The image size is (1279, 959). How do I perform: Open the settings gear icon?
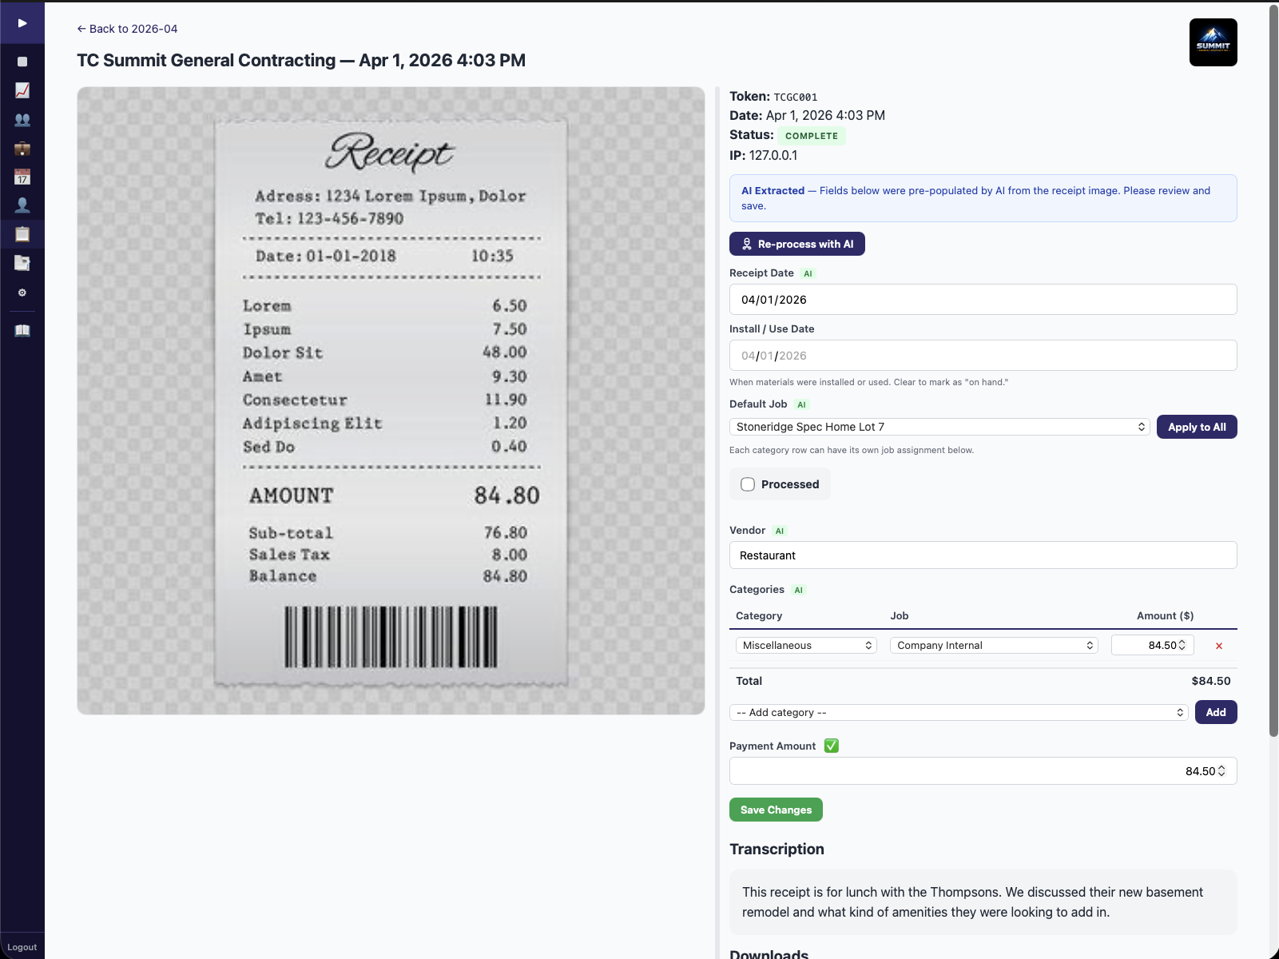pos(22,292)
